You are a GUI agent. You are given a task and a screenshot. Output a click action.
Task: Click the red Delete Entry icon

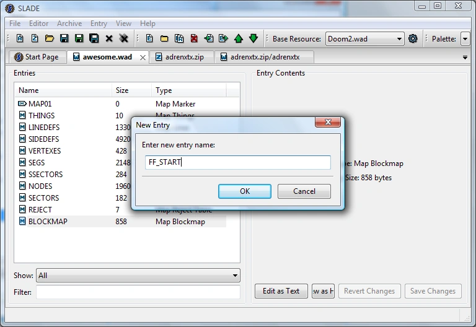(x=194, y=38)
